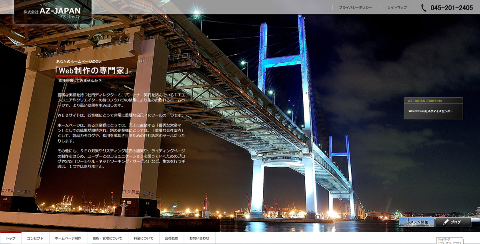Select the トップ tab

[x=11, y=238]
